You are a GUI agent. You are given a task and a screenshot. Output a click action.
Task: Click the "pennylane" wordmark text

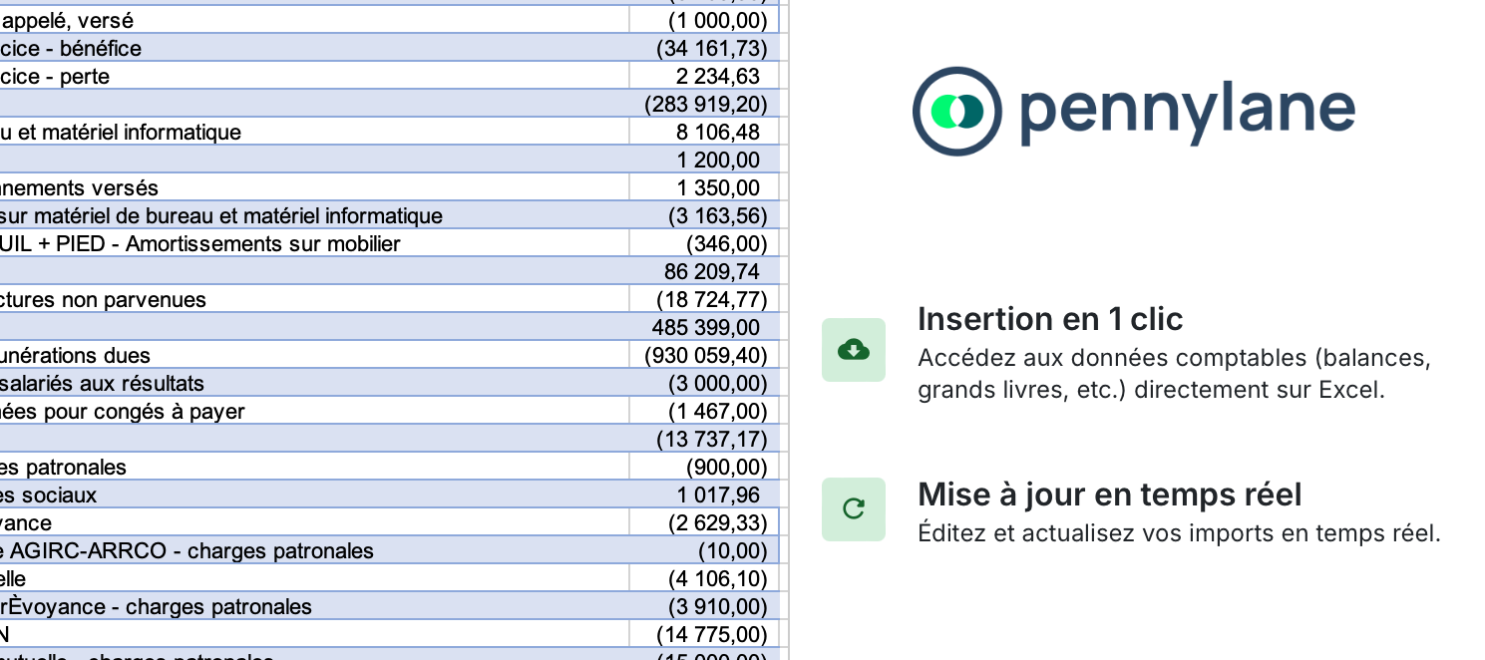pyautogui.click(x=1188, y=112)
